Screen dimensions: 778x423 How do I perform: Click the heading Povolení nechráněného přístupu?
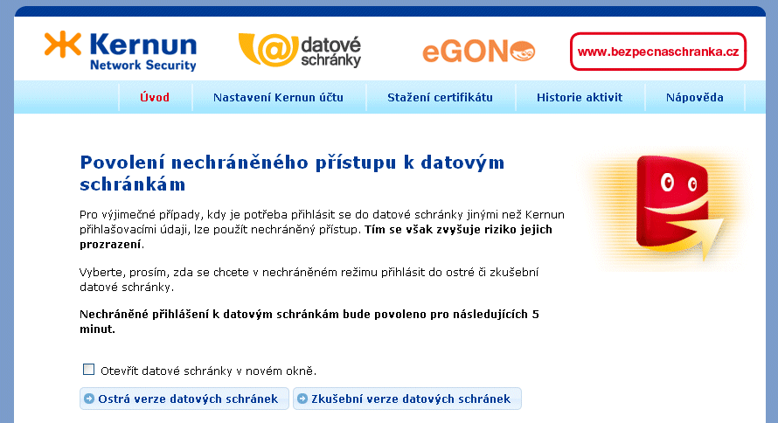(291, 173)
